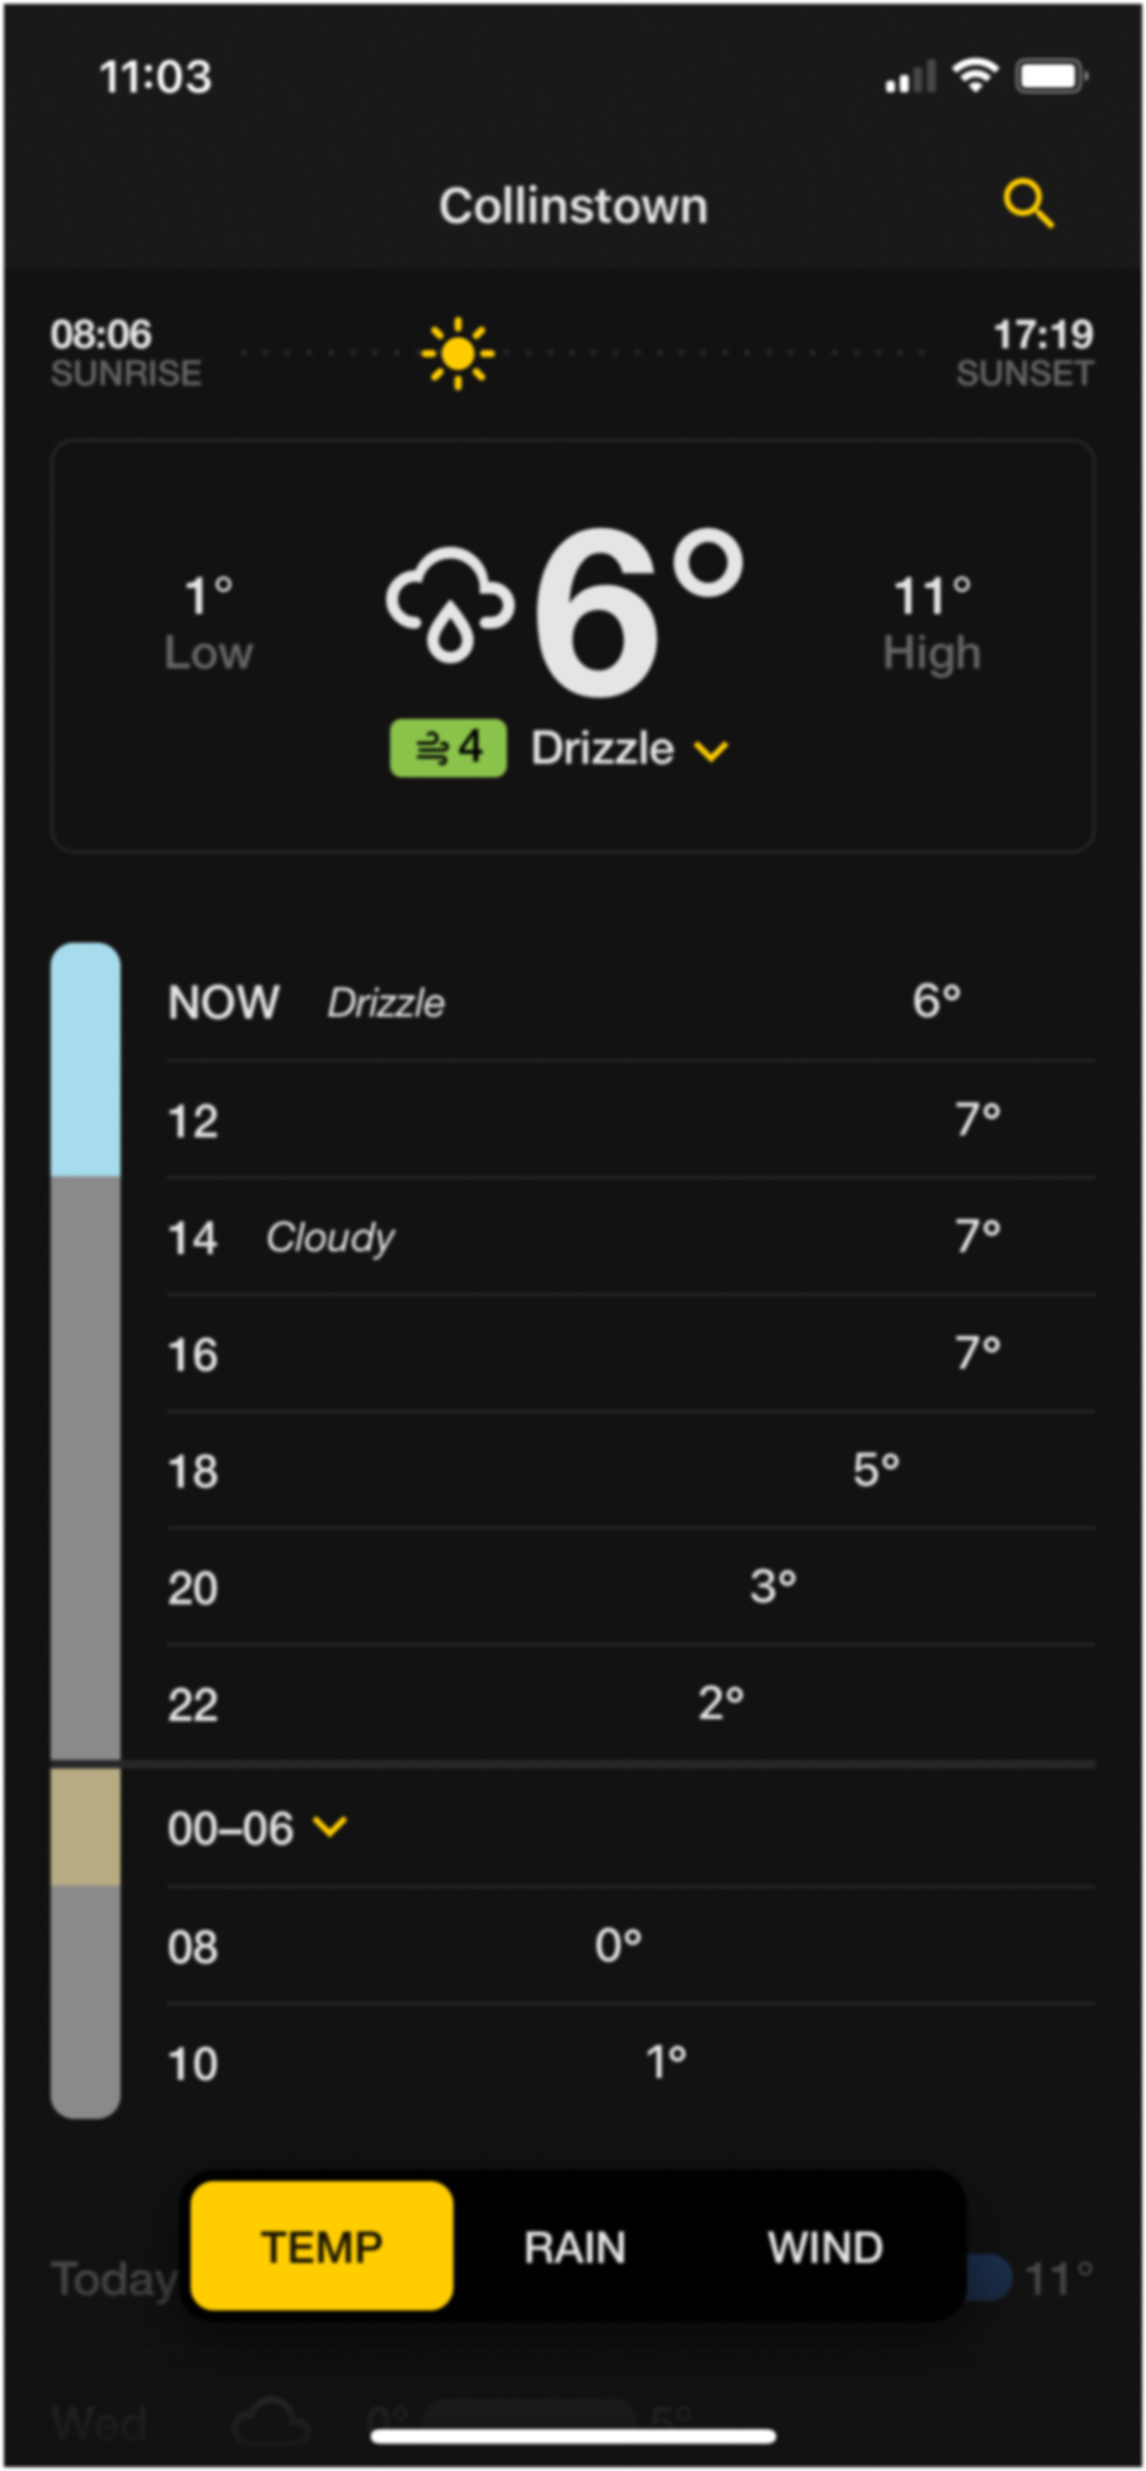Select the TEMP tab
This screenshot has width=1146, height=2471.
(321, 2247)
